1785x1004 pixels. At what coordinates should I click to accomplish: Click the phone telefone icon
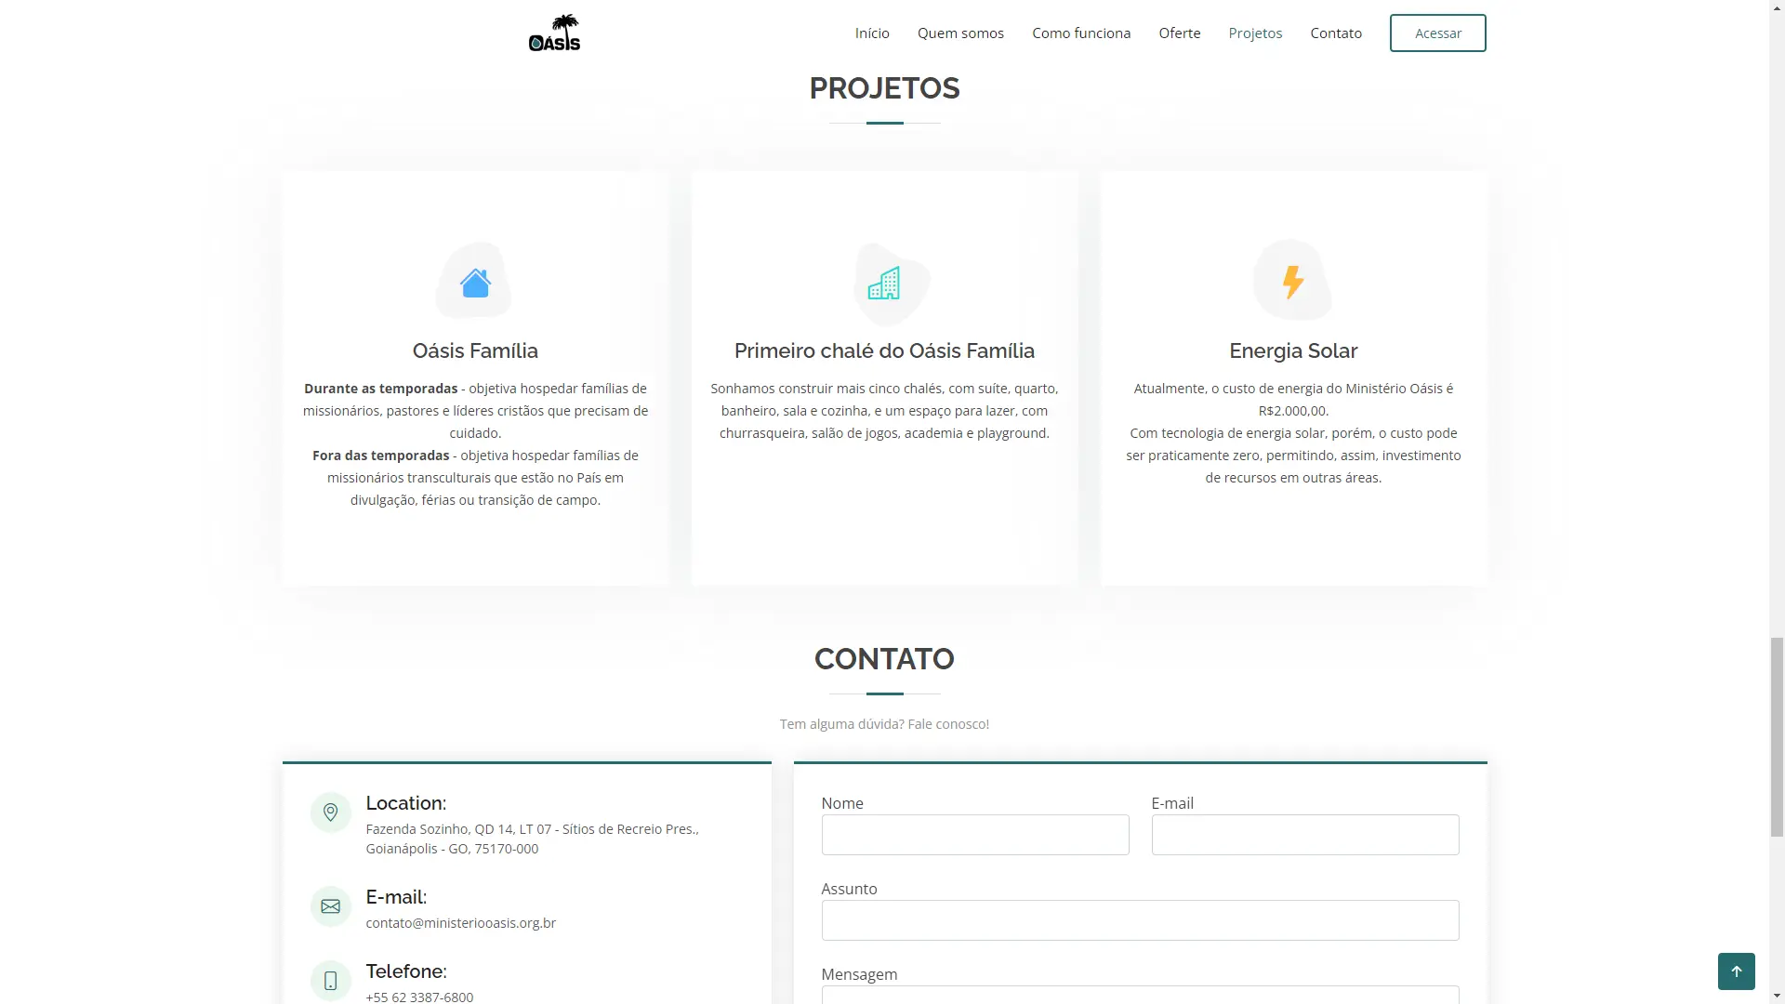pyautogui.click(x=330, y=981)
